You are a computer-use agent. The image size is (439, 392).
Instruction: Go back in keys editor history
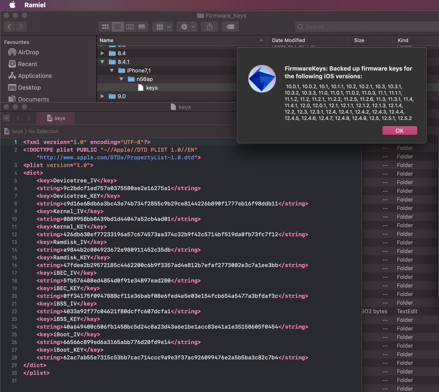(18, 118)
